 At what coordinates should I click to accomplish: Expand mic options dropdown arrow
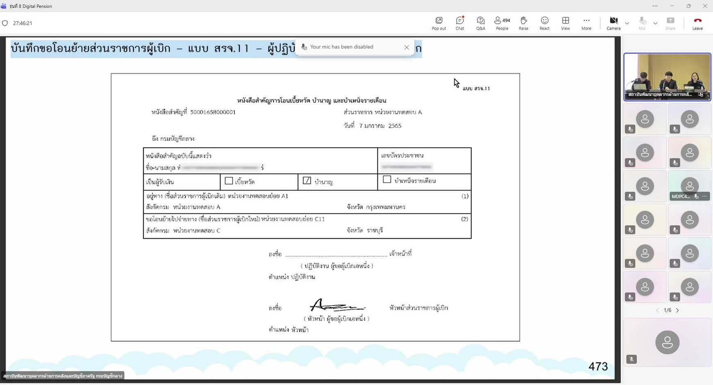pyautogui.click(x=655, y=23)
